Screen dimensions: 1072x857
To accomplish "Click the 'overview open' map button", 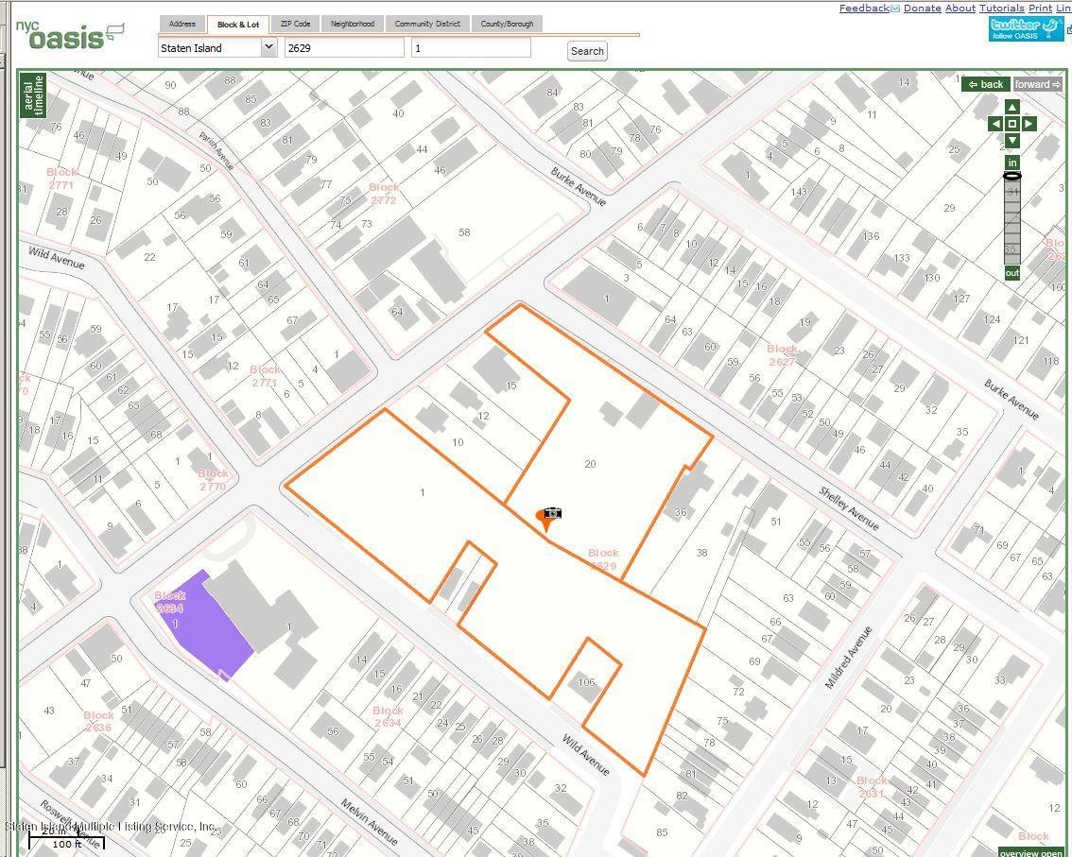I will click(x=1030, y=852).
